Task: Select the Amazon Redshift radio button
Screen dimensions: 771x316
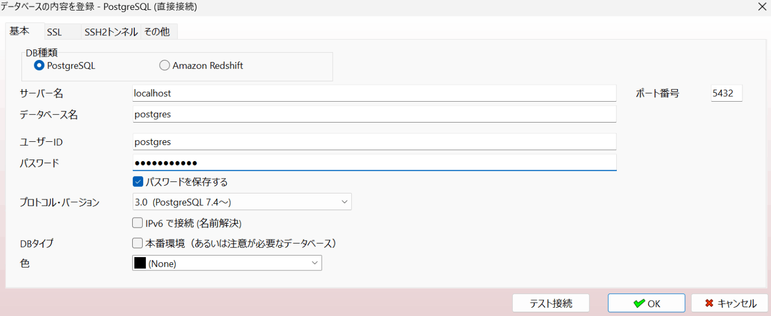Action: click(x=164, y=65)
